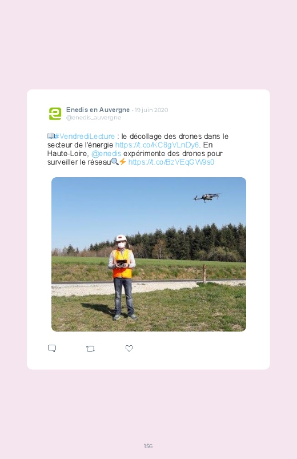The width and height of the screenshot is (297, 459).
Task: Click the Enedis en Auvergne account name
Action: click(x=98, y=110)
